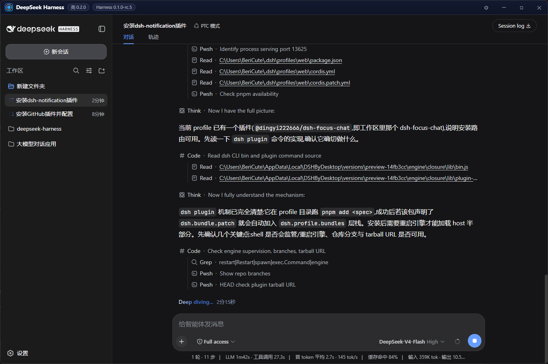Open the DeepSeek-V4-Flash High model dropdown
This screenshot has height=364, width=548.
412,342
